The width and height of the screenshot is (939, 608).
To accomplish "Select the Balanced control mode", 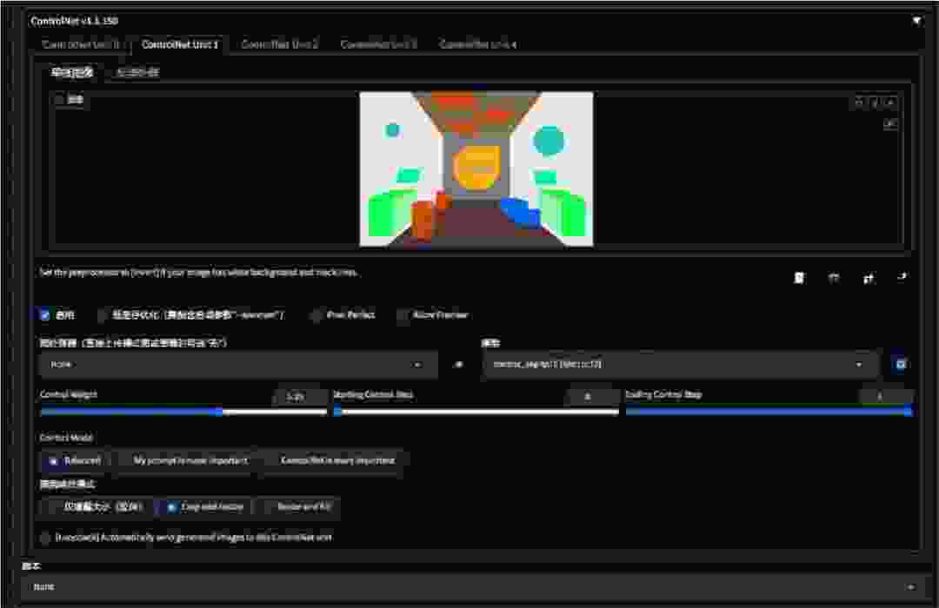I will pos(76,461).
